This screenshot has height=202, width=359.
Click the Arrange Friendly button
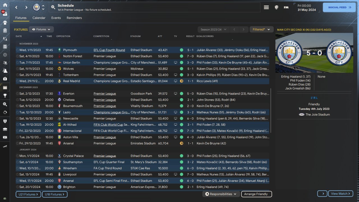(x=256, y=194)
